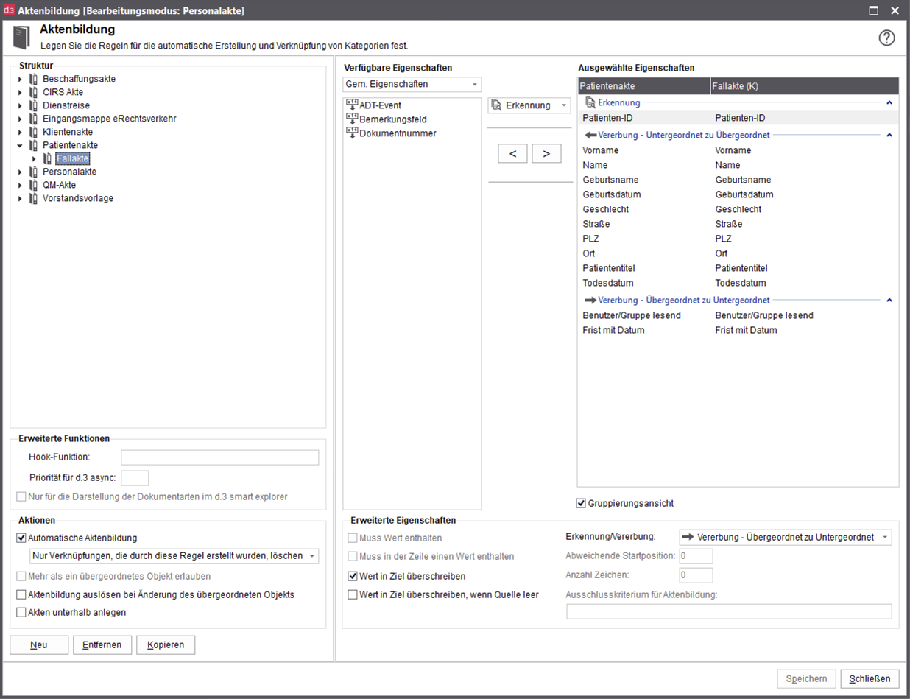Expand the Beschaffungsakte tree node

[18, 79]
